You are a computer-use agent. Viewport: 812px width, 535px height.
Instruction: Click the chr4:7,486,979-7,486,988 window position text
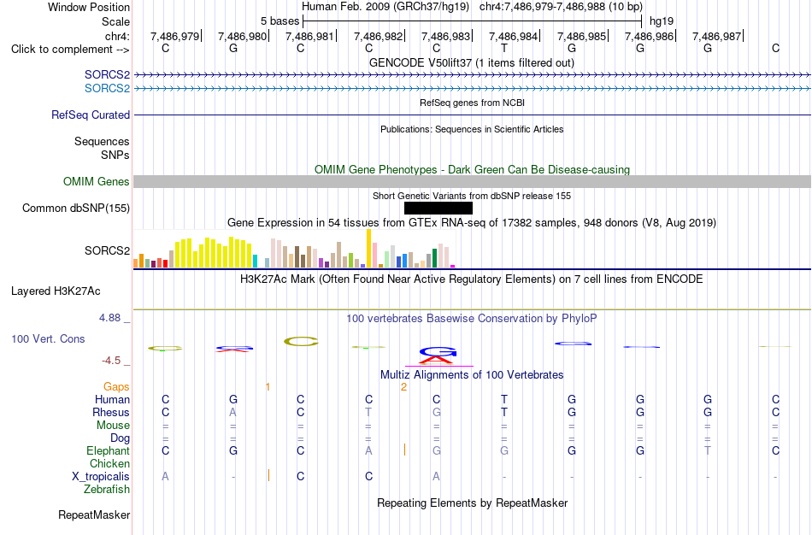tap(561, 7)
